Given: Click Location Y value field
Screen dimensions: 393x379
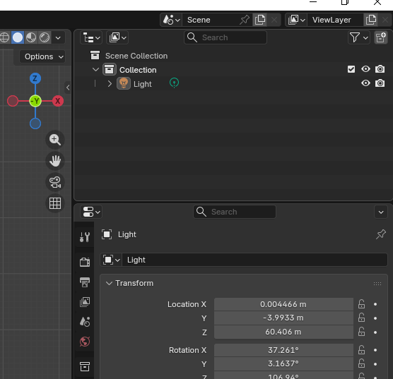Looking at the screenshot, I should pos(283,318).
